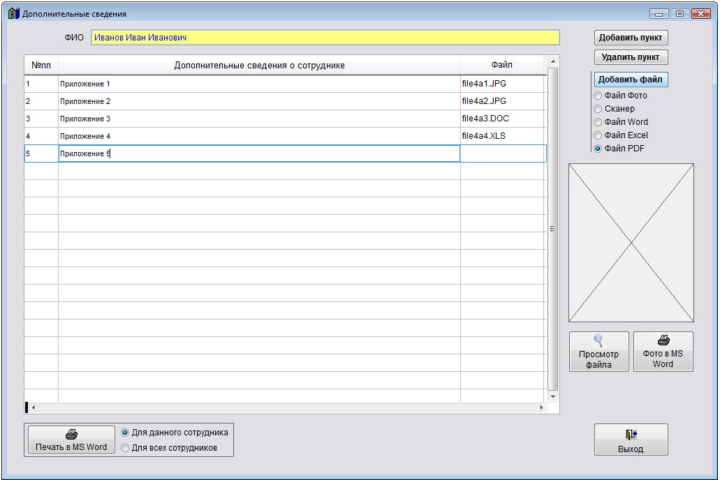Click the Выход button label
720x480 pixels.
coord(631,449)
